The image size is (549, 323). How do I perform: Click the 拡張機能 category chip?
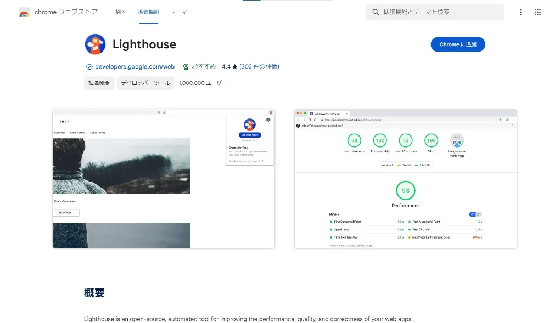[x=99, y=83]
